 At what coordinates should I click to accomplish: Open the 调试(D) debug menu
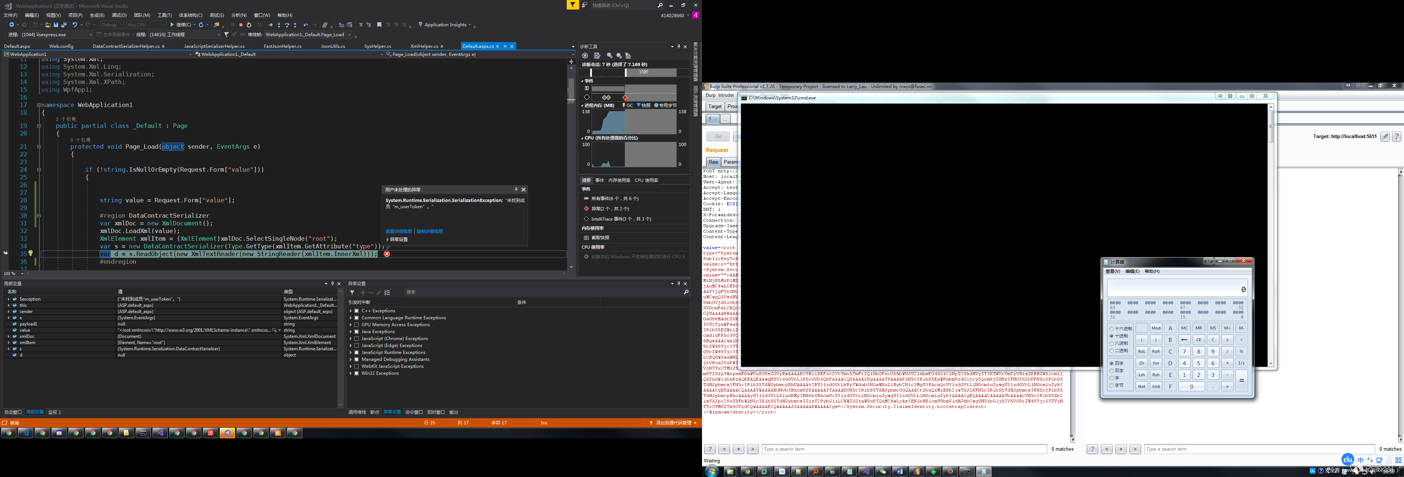(x=119, y=15)
